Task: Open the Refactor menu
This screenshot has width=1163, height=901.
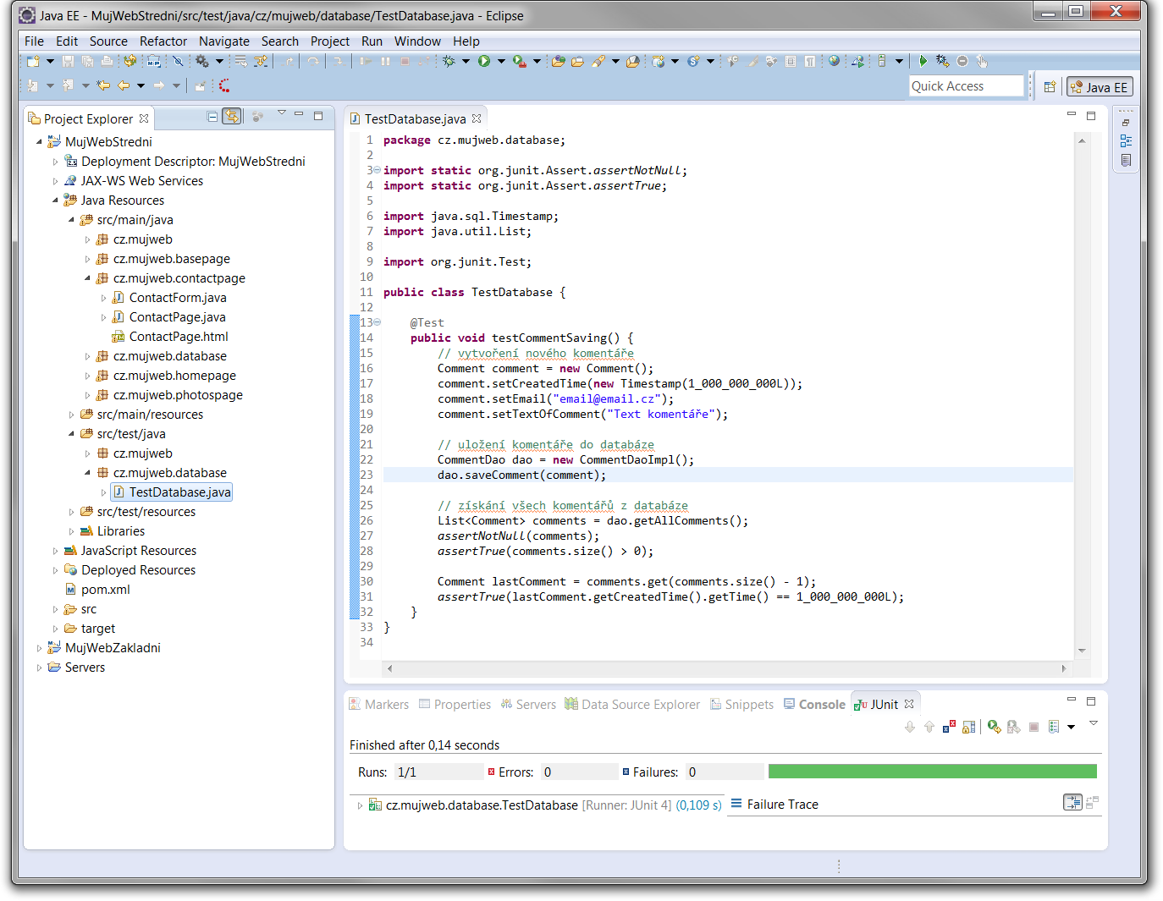Action: [x=163, y=41]
